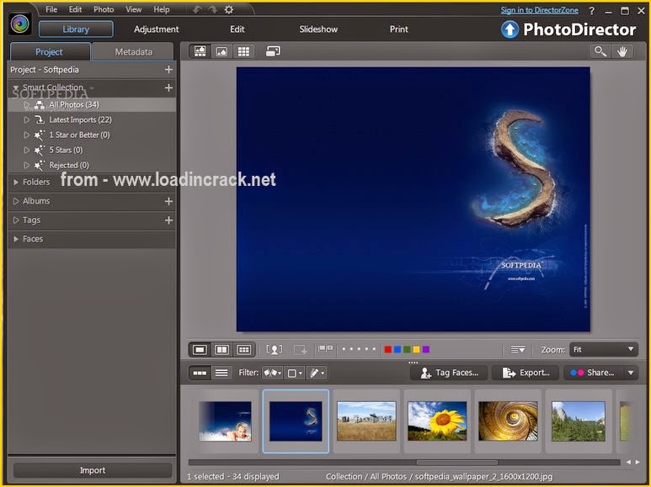Show compare two photos layout
Viewport: 651px width, 487px height.
(221, 350)
